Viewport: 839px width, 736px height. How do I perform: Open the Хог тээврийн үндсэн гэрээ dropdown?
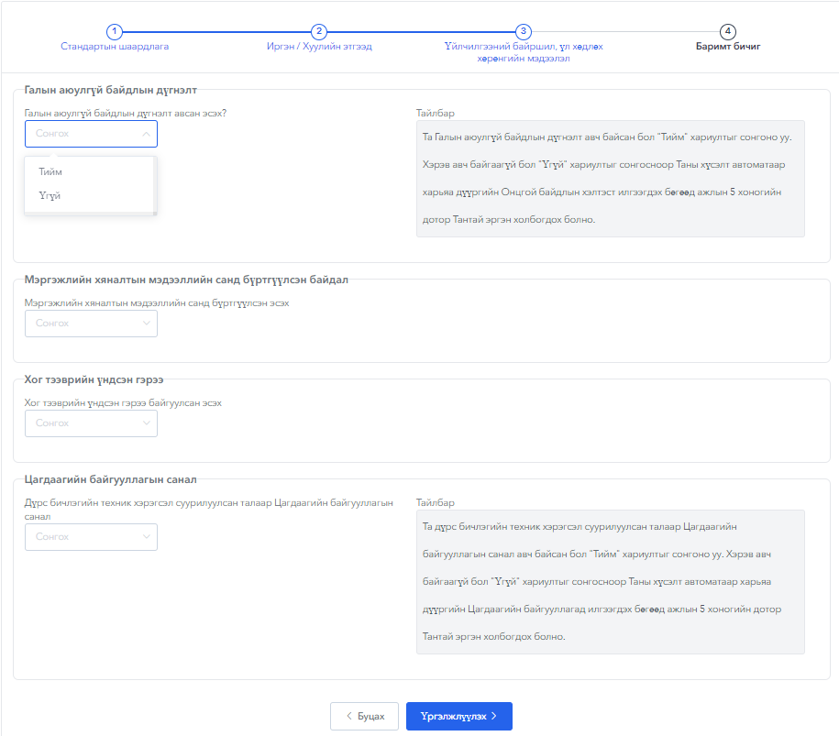click(91, 423)
